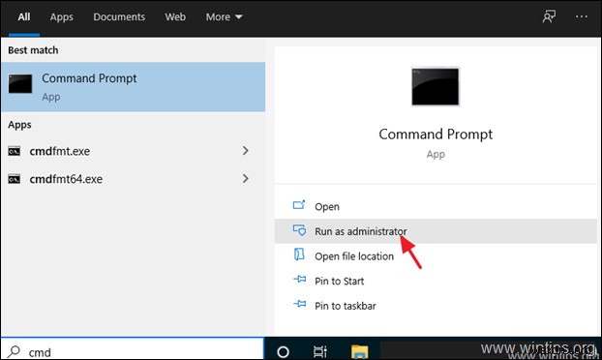The image size is (602, 360).
Task: Click the feedback person icon
Action: tap(549, 16)
